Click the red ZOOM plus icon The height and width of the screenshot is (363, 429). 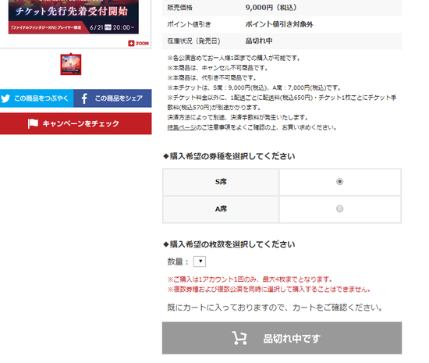pyautogui.click(x=131, y=43)
